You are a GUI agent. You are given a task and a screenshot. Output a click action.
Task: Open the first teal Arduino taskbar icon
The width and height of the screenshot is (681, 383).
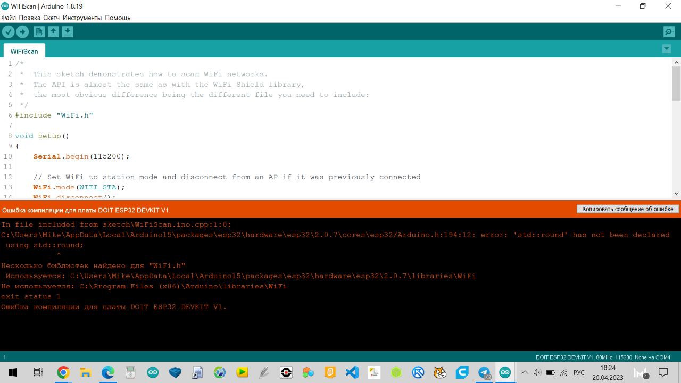153,372
